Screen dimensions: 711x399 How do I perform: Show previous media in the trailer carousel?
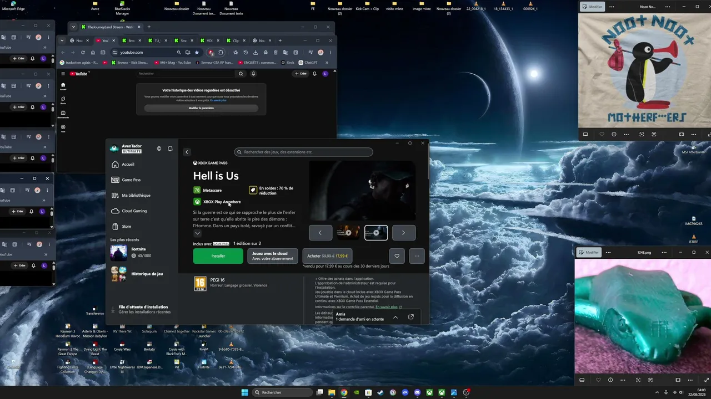321,233
